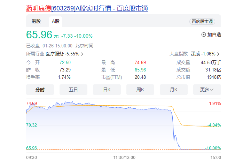Switch to the 五日 chart tab

(73, 90)
